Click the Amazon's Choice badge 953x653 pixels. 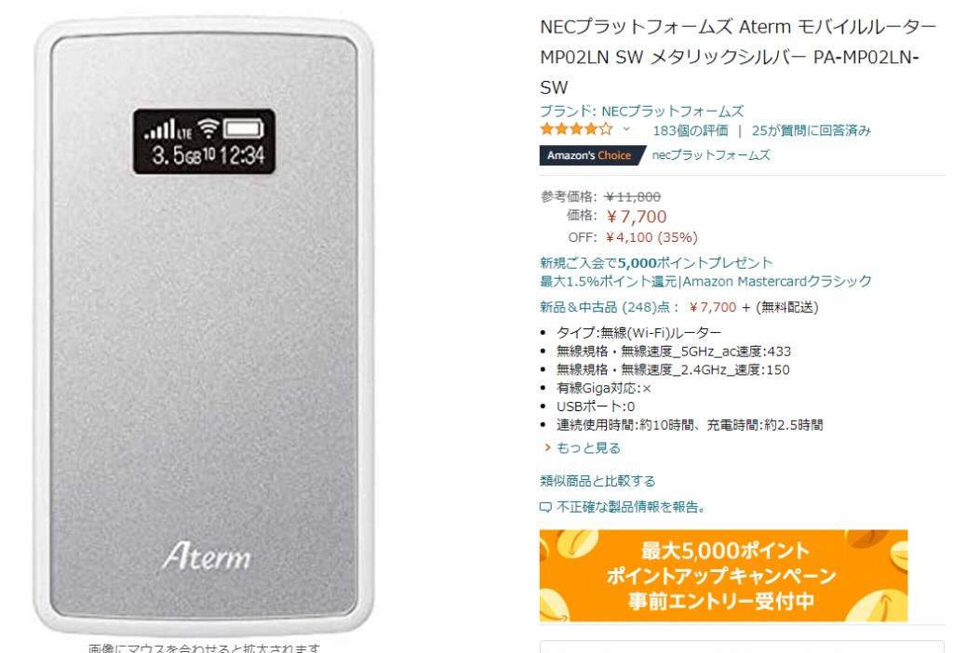[589, 155]
